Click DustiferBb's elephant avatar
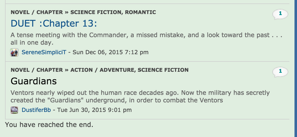The image size is (297, 137). click(14, 110)
